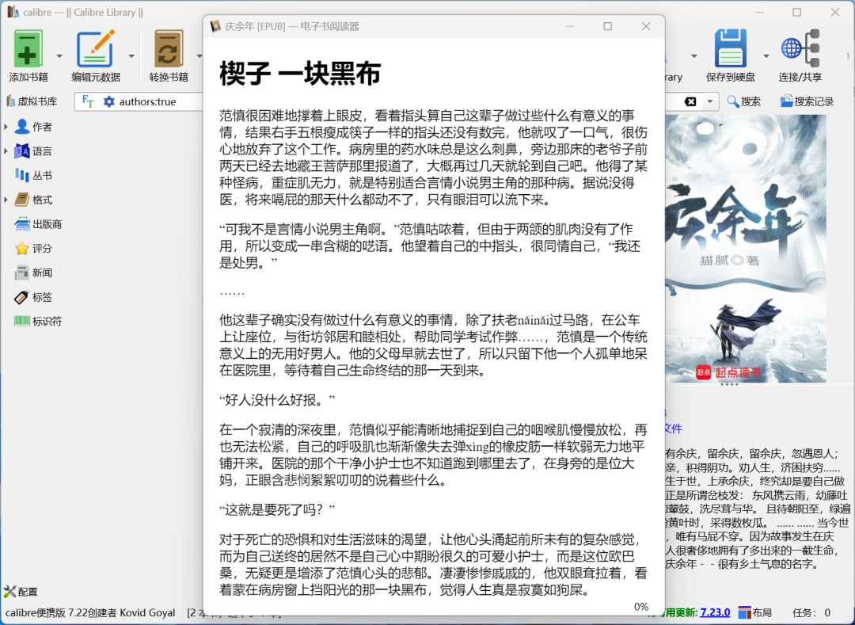This screenshot has height=625, width=855.
Task: Expand the 语言 (Languages) tree category
Action: pos(6,151)
